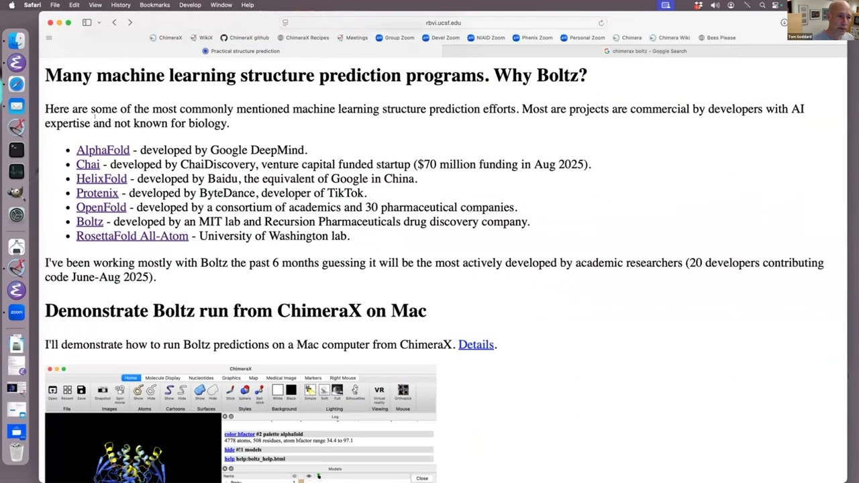Expand sidebar tab group dropdown arrow
859x483 pixels.
99,23
